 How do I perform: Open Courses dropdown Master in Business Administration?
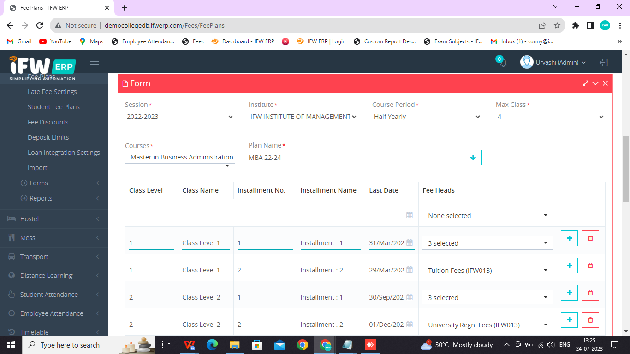point(180,158)
